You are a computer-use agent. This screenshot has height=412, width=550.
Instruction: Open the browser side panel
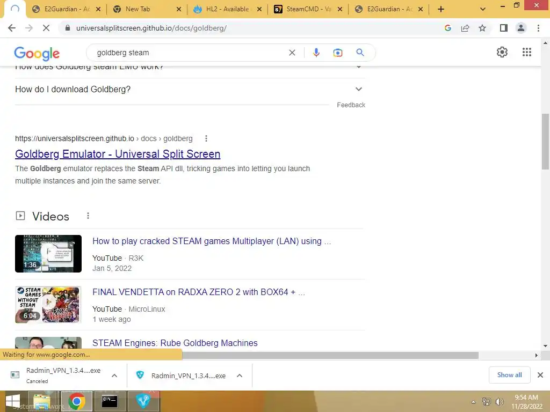(x=504, y=28)
